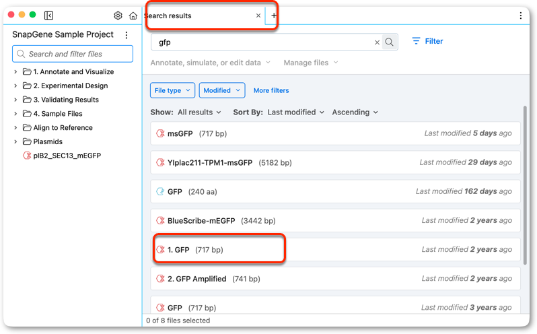Click the 1. GFP file icon
Viewport: 537px width, 334px height.
pos(160,250)
